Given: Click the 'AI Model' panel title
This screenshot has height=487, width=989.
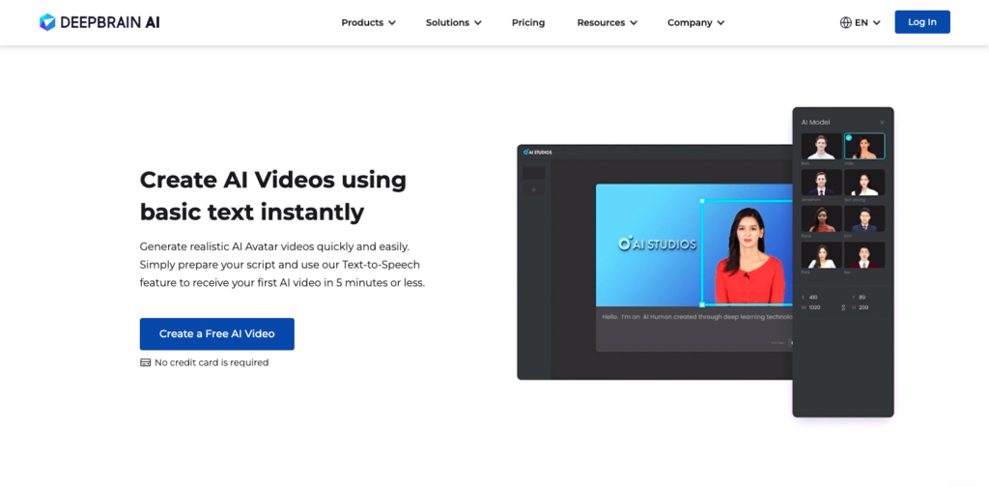Looking at the screenshot, I should 815,123.
